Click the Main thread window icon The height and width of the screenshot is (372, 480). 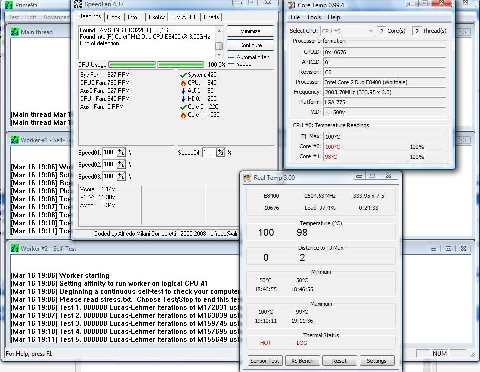(x=14, y=32)
